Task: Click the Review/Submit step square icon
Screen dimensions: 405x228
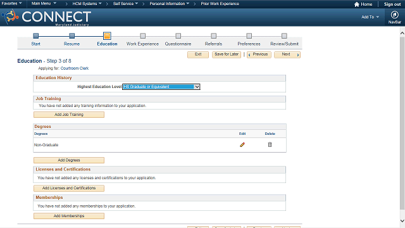Action: 284,35
